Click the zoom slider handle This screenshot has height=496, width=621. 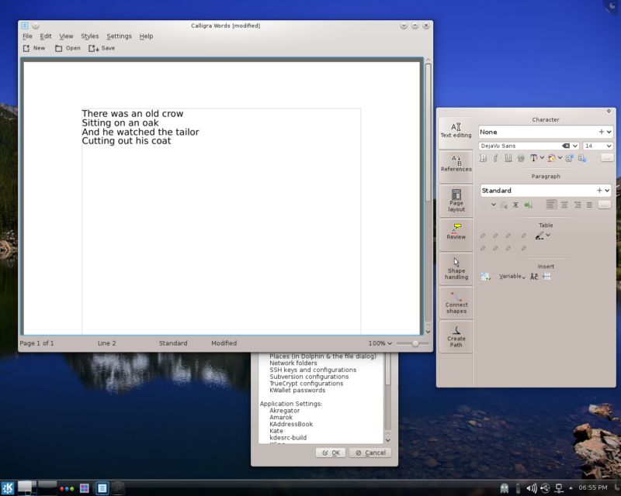[x=415, y=343]
